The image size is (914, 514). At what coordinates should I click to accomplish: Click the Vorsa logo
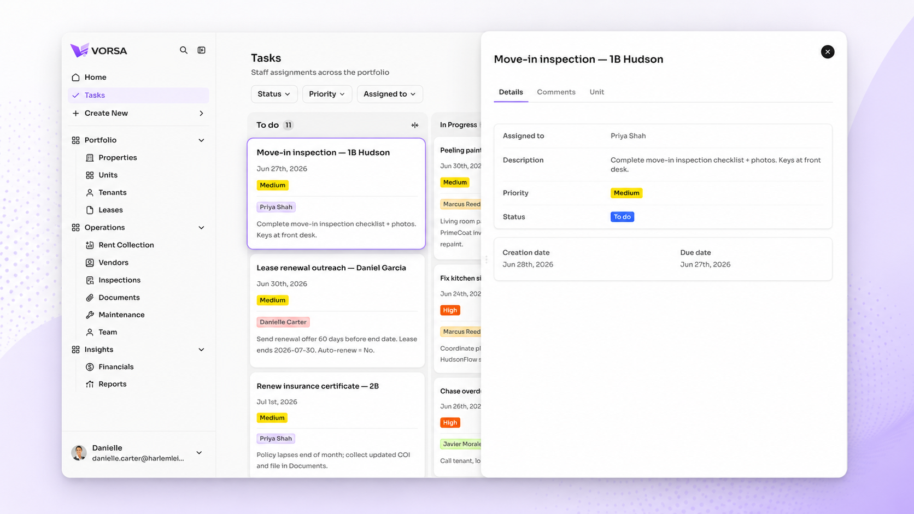tap(99, 50)
